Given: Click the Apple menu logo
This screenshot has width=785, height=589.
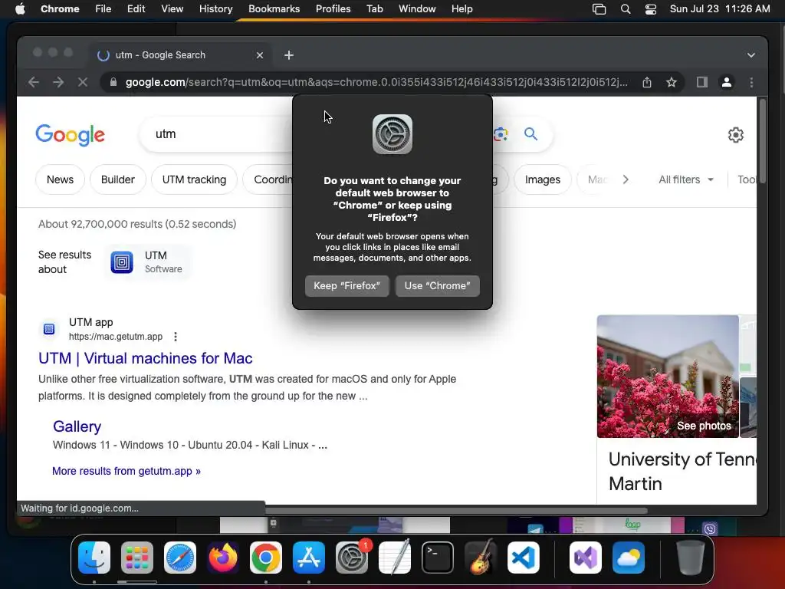Looking at the screenshot, I should [20, 8].
